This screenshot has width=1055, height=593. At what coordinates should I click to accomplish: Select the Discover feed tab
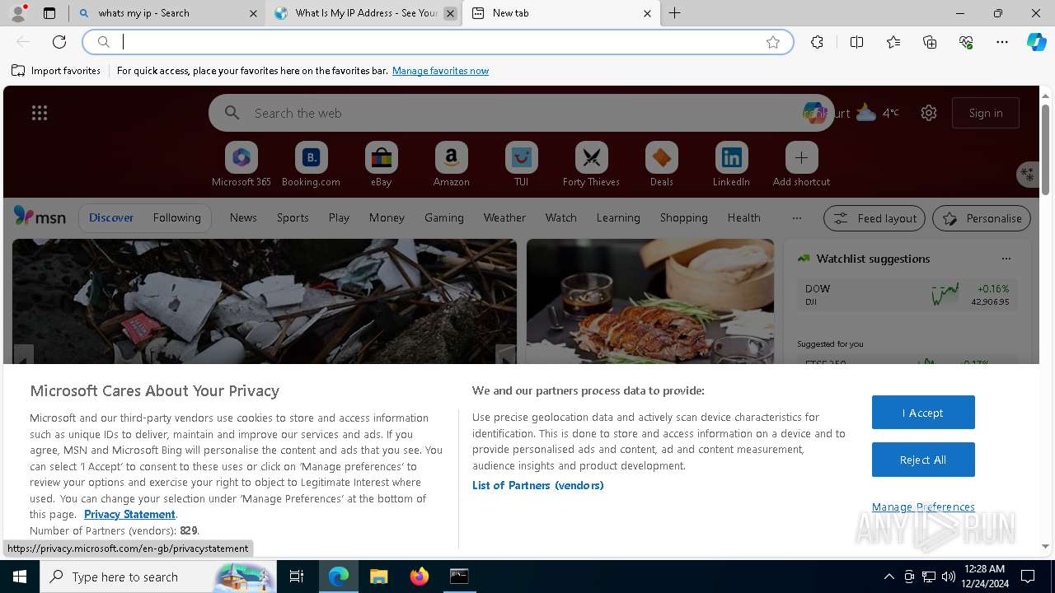tap(111, 217)
